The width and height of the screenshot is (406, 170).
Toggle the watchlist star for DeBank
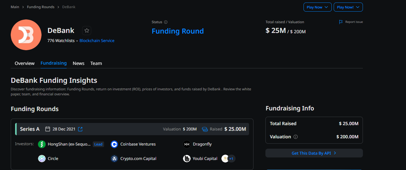tap(87, 30)
